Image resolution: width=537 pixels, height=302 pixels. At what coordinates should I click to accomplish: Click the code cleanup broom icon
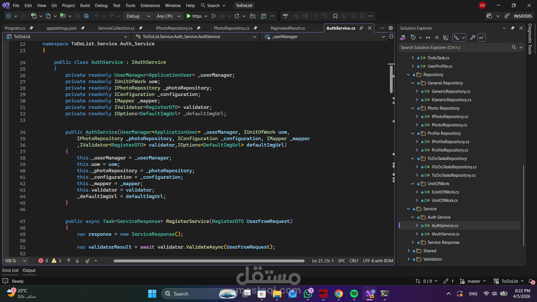click(87, 261)
